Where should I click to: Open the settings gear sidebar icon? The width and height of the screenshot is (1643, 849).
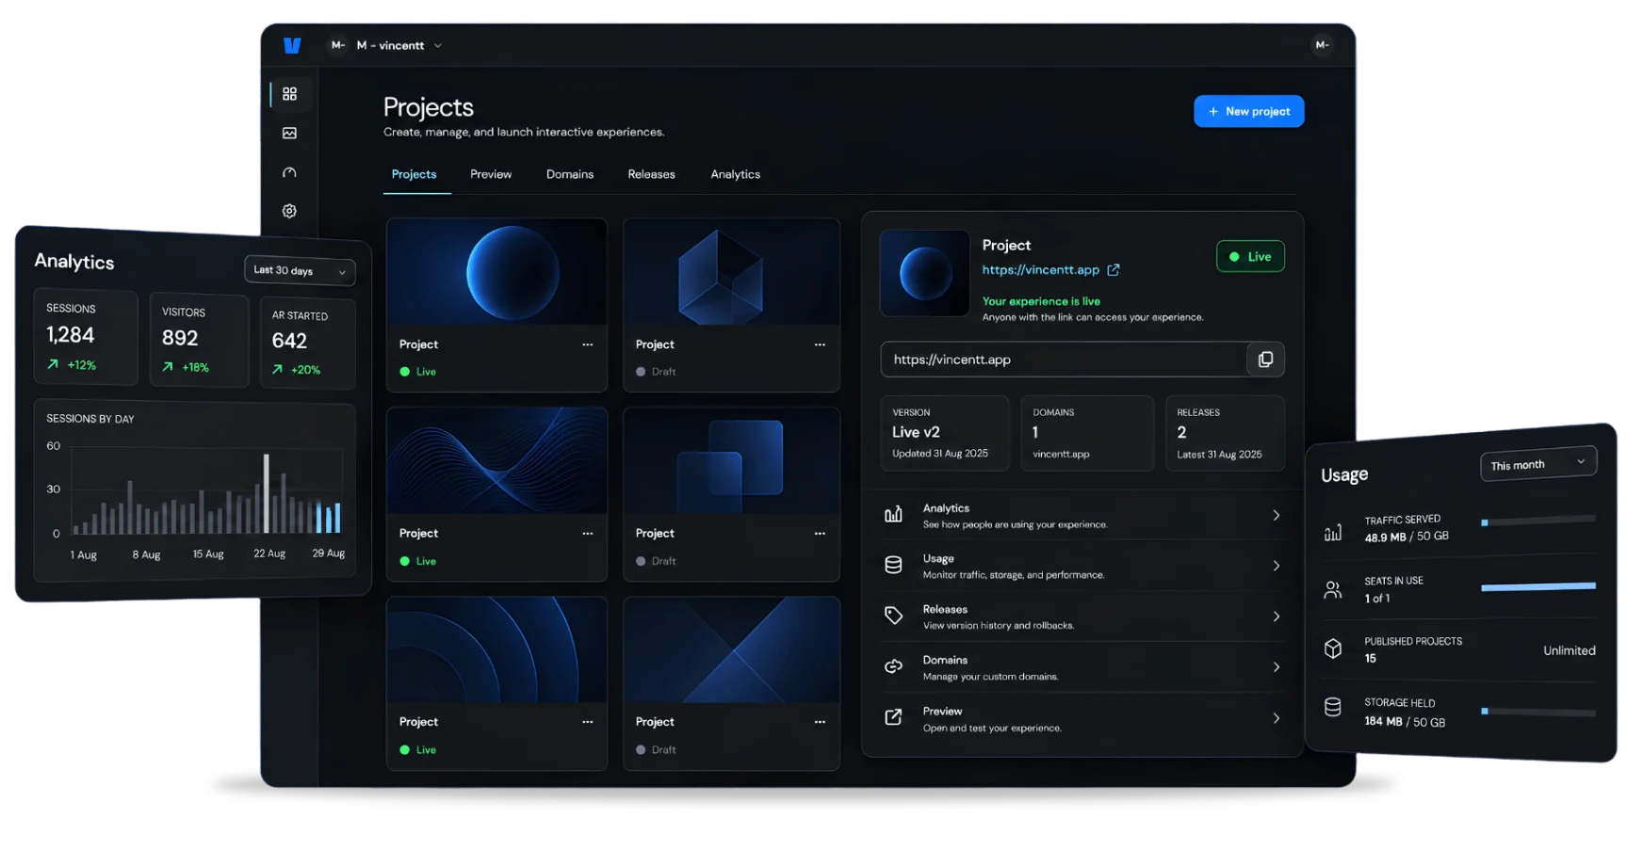(289, 212)
